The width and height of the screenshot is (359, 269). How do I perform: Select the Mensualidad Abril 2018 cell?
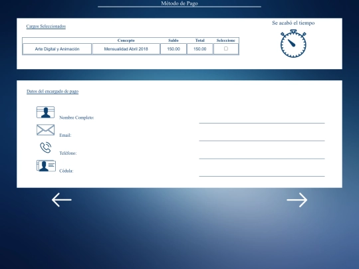[x=126, y=49]
